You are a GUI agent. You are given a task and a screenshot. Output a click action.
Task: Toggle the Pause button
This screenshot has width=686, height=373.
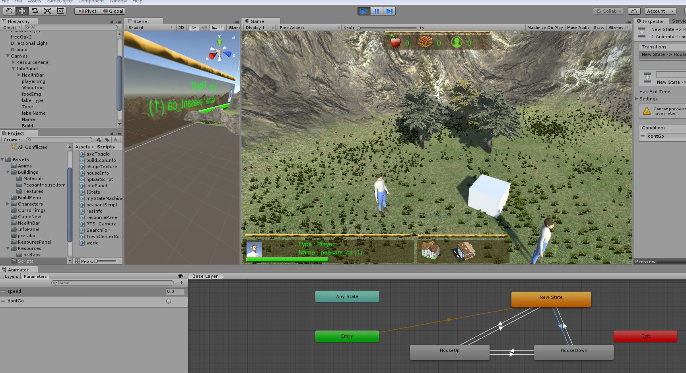(376, 11)
